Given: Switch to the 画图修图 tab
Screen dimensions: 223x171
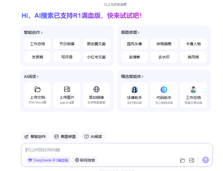Looking at the screenshot, I should coord(65,136).
